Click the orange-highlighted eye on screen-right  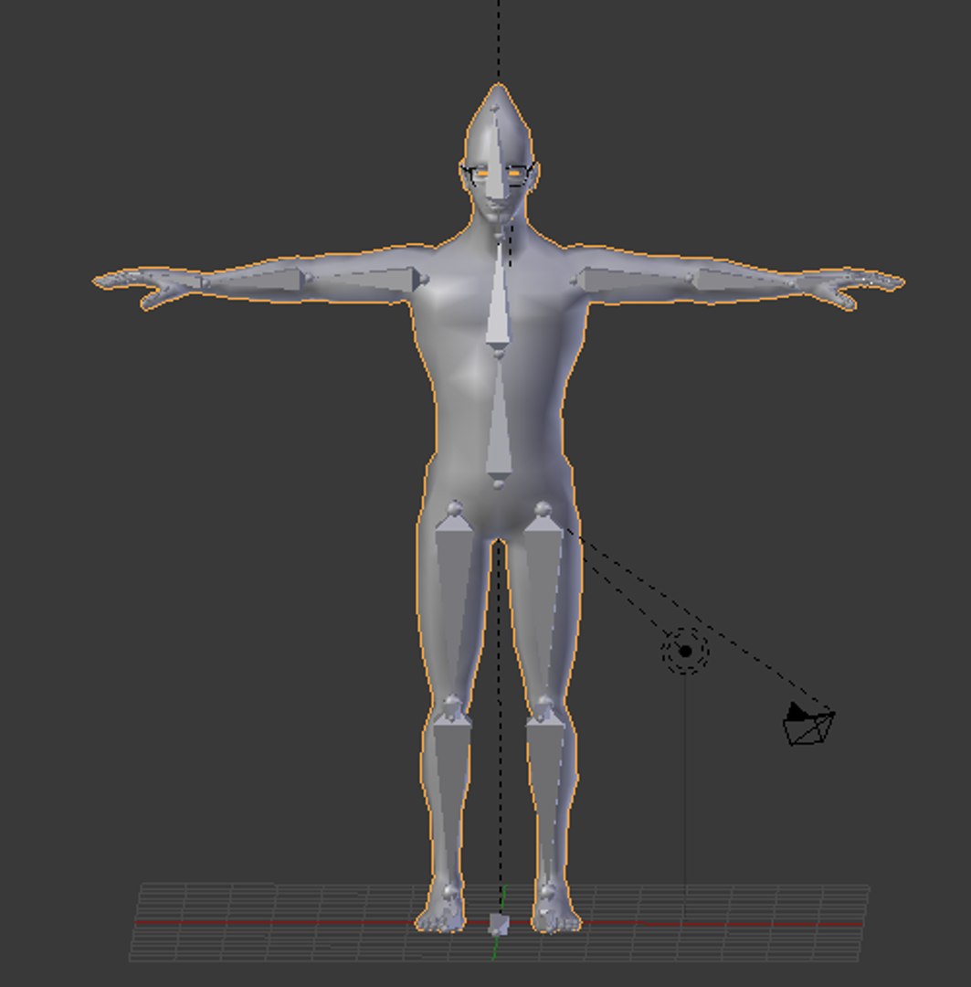[515, 172]
